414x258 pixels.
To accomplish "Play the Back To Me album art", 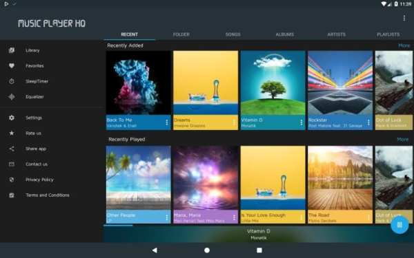I will click(139, 83).
